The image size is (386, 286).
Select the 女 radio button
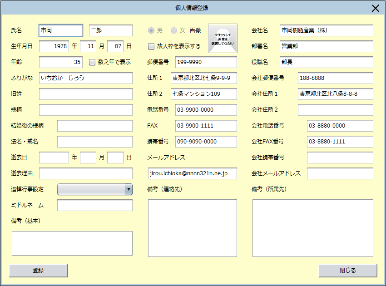[x=174, y=30]
